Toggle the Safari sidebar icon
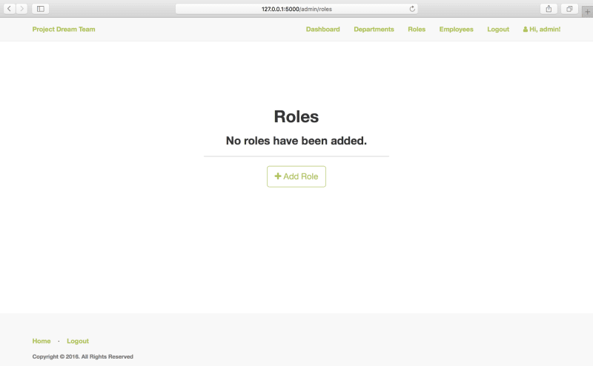Screen dimensions: 593x366 41,9
